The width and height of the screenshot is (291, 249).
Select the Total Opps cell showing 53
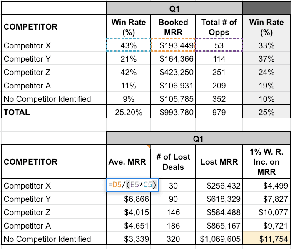(x=219, y=45)
